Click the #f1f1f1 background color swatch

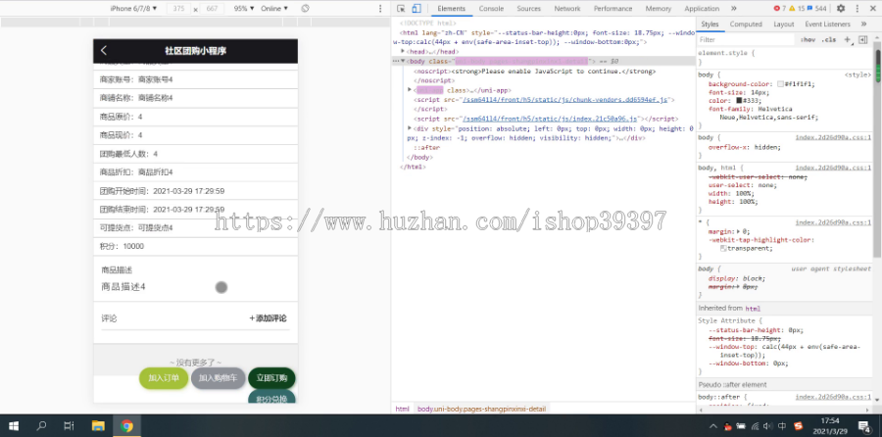point(781,84)
